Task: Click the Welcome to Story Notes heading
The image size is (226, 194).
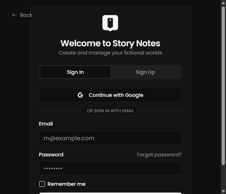Action: click(x=110, y=43)
